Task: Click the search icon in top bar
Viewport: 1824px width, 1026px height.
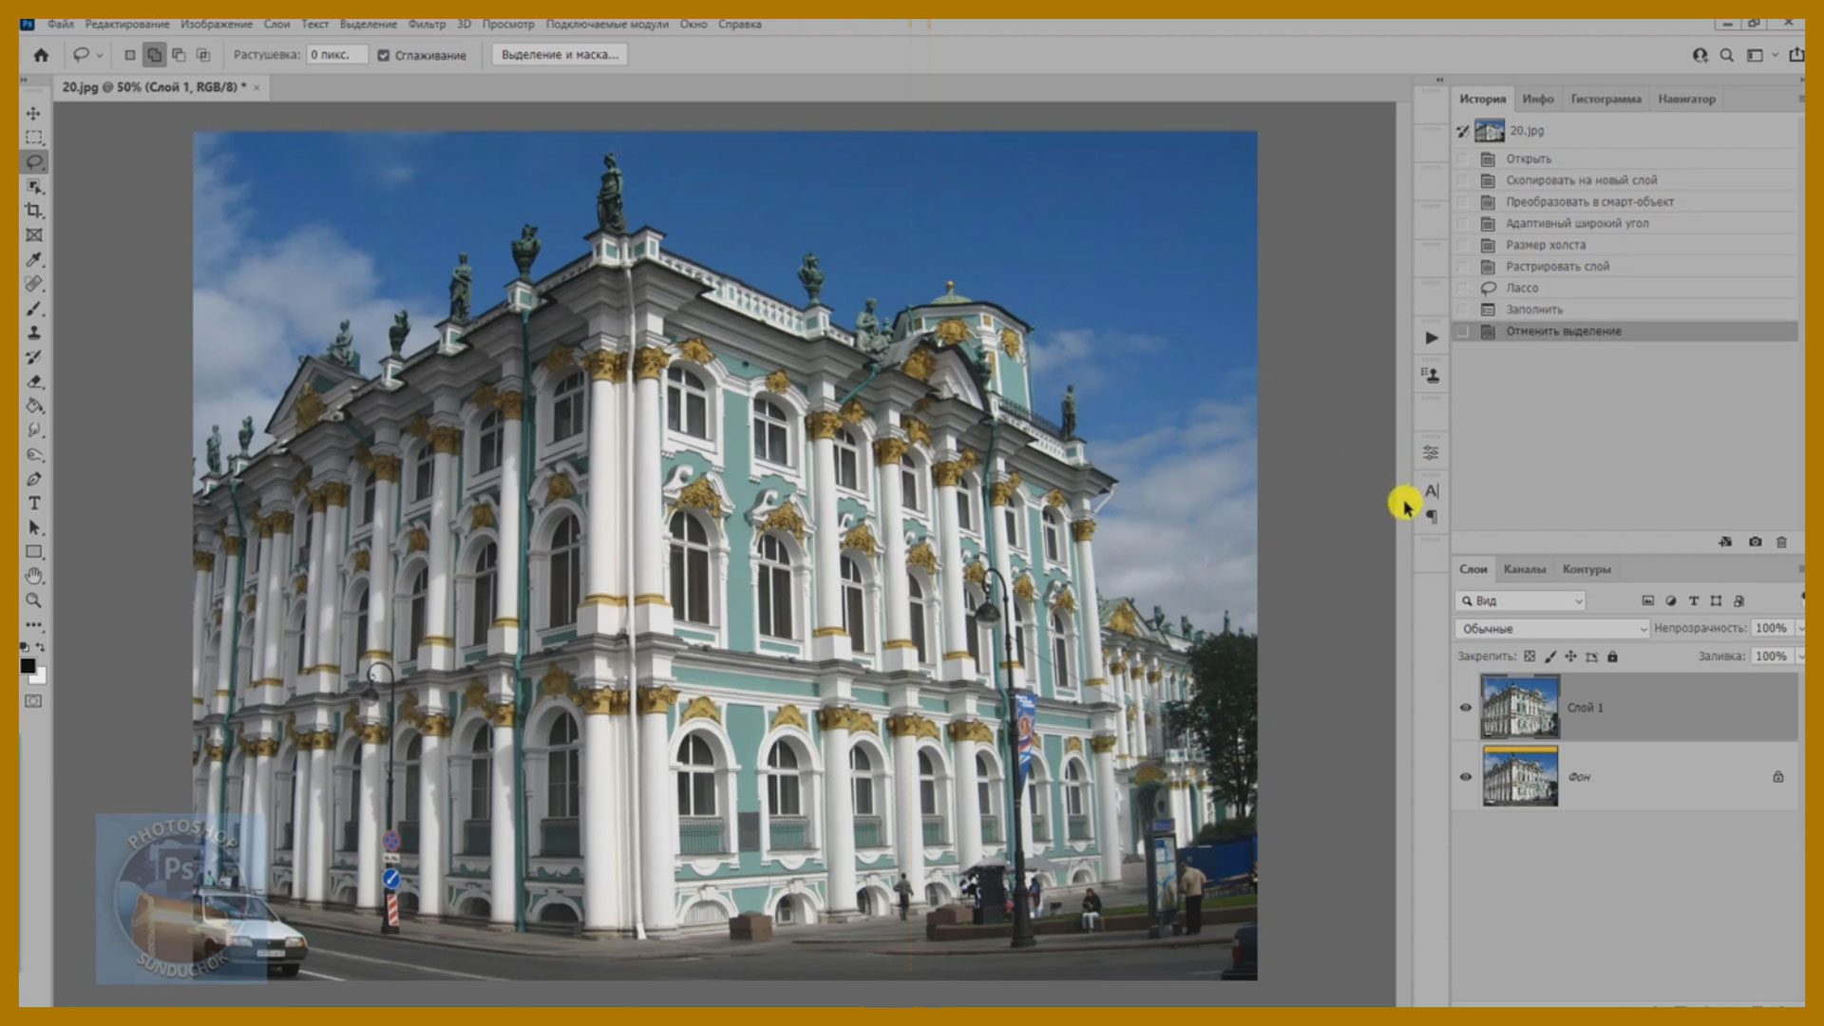Action: point(1727,55)
